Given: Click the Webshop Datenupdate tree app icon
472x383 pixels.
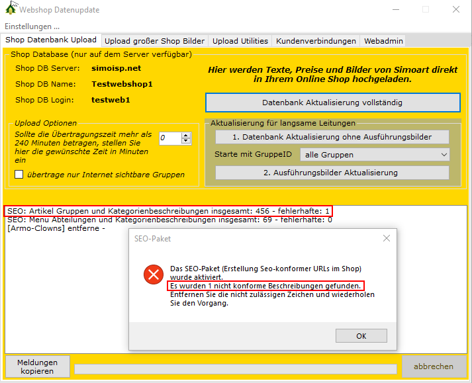Looking at the screenshot, I should pos(9,9).
